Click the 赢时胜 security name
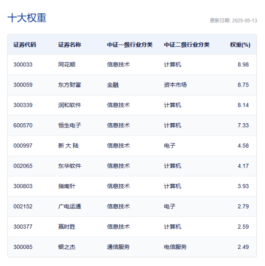 (67, 227)
